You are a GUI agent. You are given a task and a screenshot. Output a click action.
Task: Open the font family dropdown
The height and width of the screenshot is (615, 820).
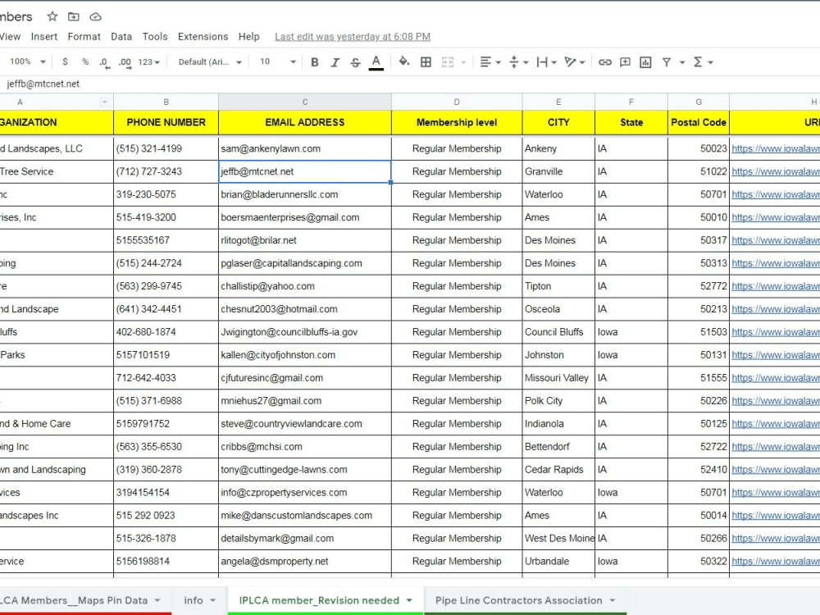[209, 61]
